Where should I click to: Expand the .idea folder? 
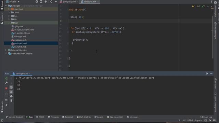(x=9, y=13)
